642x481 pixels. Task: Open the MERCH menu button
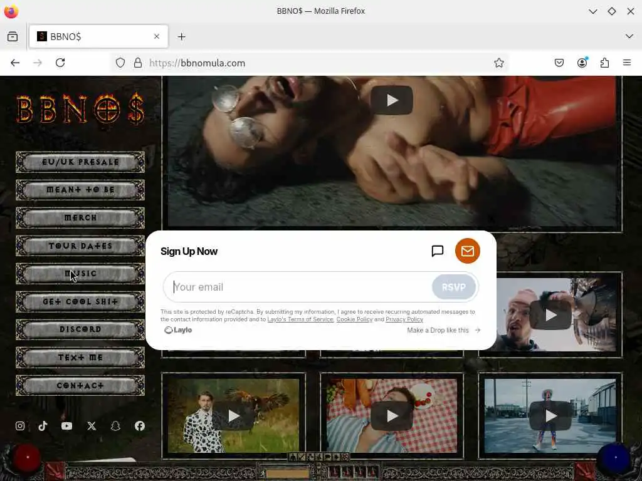pos(80,217)
